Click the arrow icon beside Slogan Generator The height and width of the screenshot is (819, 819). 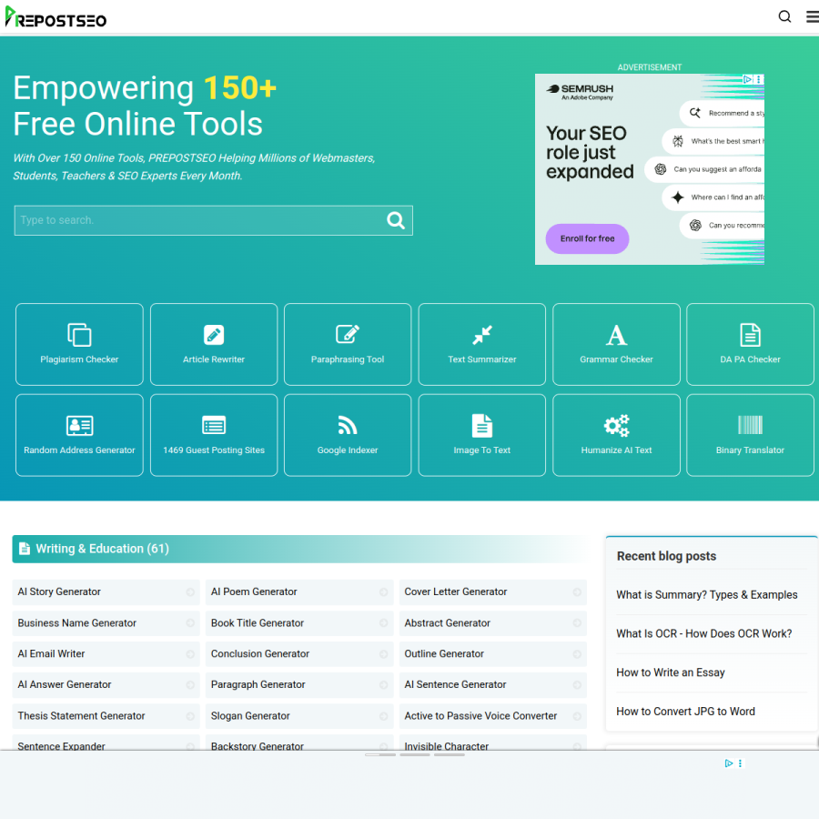coord(383,716)
